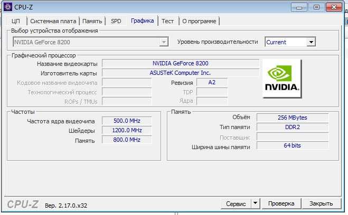Click the empty Ядра field

pyautogui.click(x=212, y=101)
